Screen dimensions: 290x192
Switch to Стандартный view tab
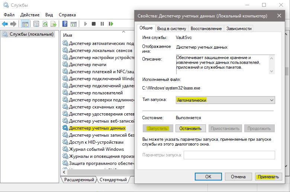click(x=113, y=180)
